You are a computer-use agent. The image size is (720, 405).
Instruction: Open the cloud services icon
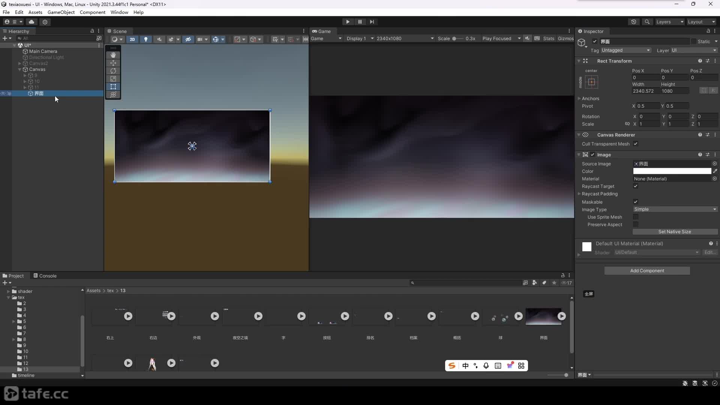point(31,22)
